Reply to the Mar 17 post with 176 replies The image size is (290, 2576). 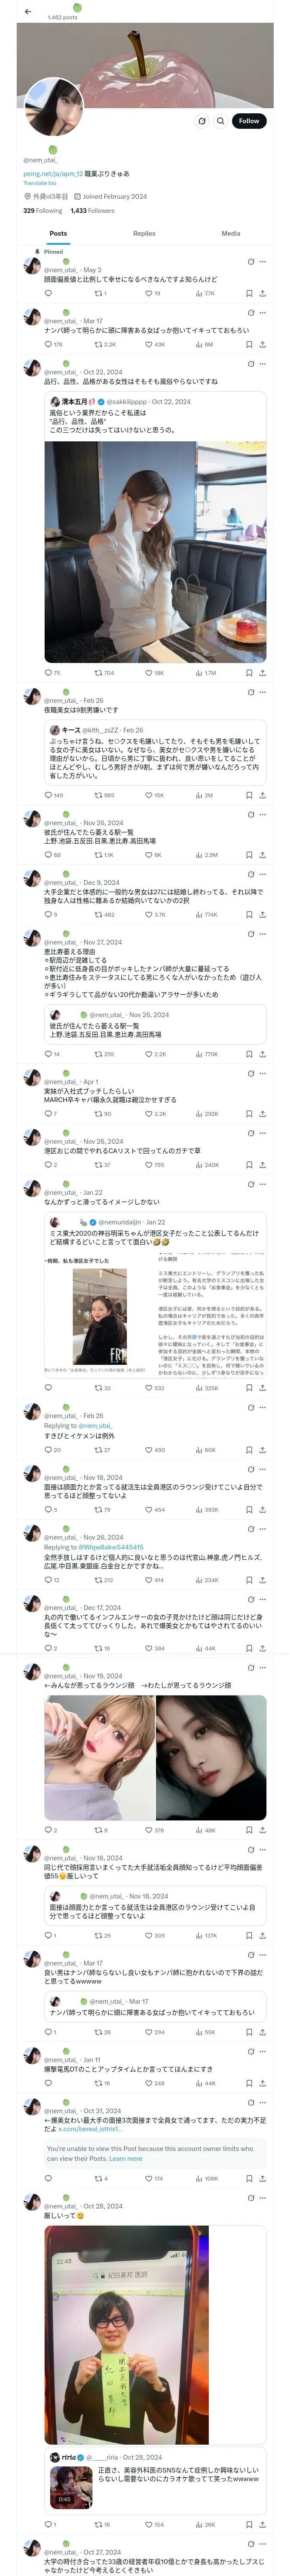pos(53,344)
